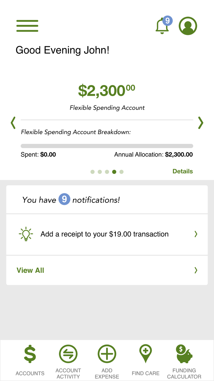The image size is (214, 381).
Task: Select the $2,300.00 account balance
Action: point(107,90)
